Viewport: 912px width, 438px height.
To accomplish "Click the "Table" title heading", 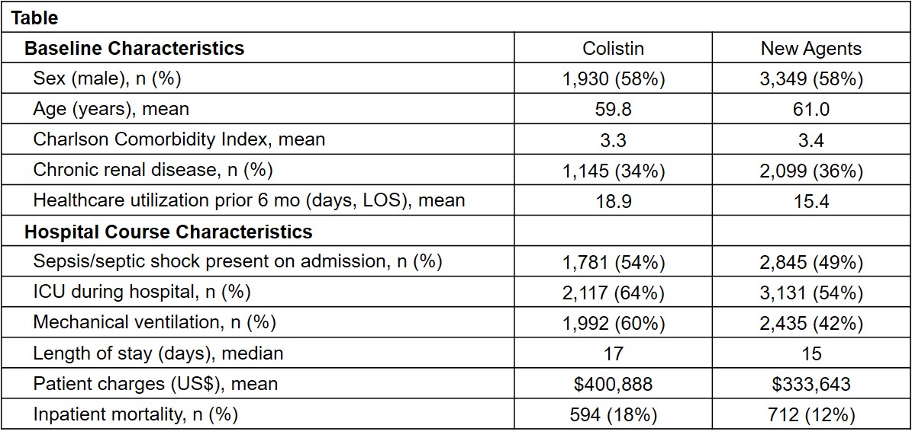I will point(34,18).
